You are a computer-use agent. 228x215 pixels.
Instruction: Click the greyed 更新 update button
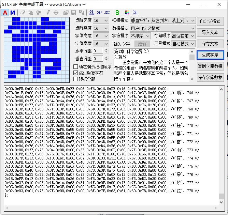[142, 44]
